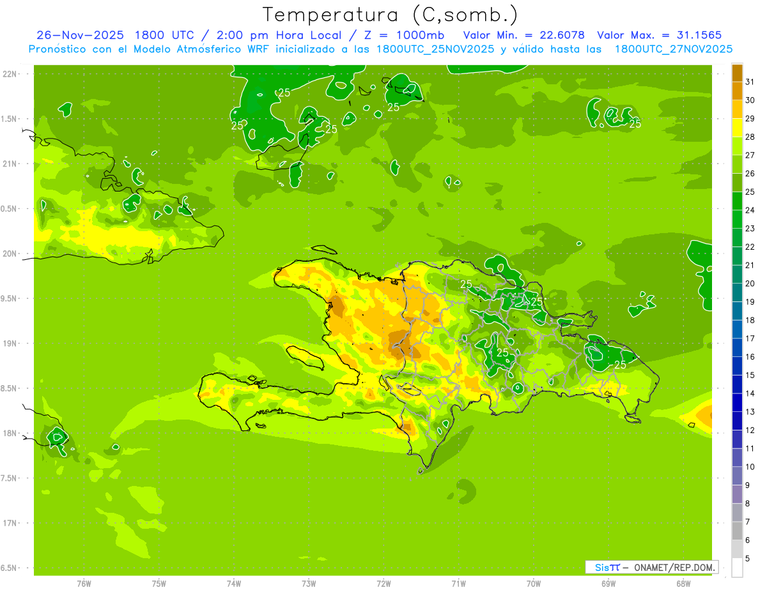Image resolution: width=767 pixels, height=592 pixels.
Task: Click the color scale's '30' label
Action: (750, 100)
